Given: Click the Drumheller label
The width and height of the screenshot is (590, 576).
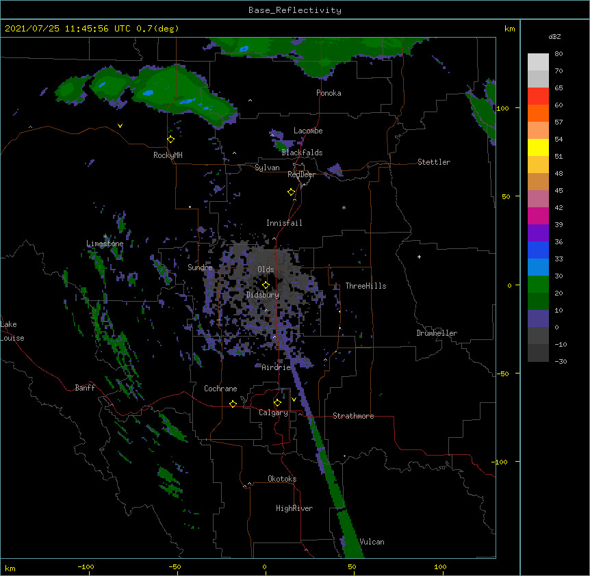Looking at the screenshot, I should (x=437, y=333).
